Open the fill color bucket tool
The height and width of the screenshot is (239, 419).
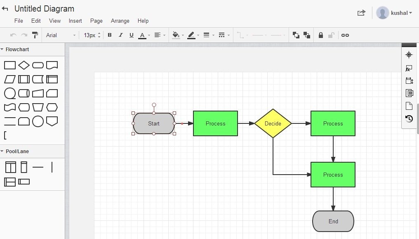pyautogui.click(x=176, y=35)
